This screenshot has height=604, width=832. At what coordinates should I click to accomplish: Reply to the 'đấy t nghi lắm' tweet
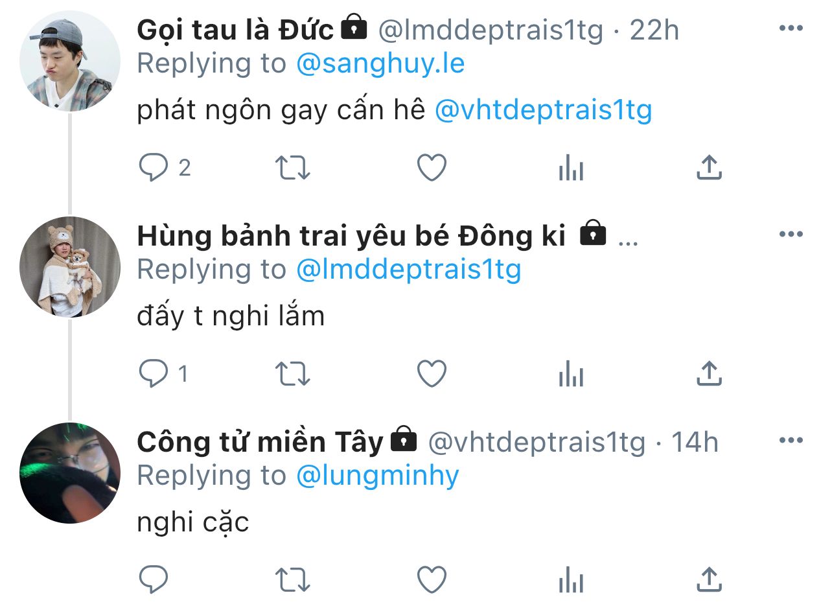[154, 374]
